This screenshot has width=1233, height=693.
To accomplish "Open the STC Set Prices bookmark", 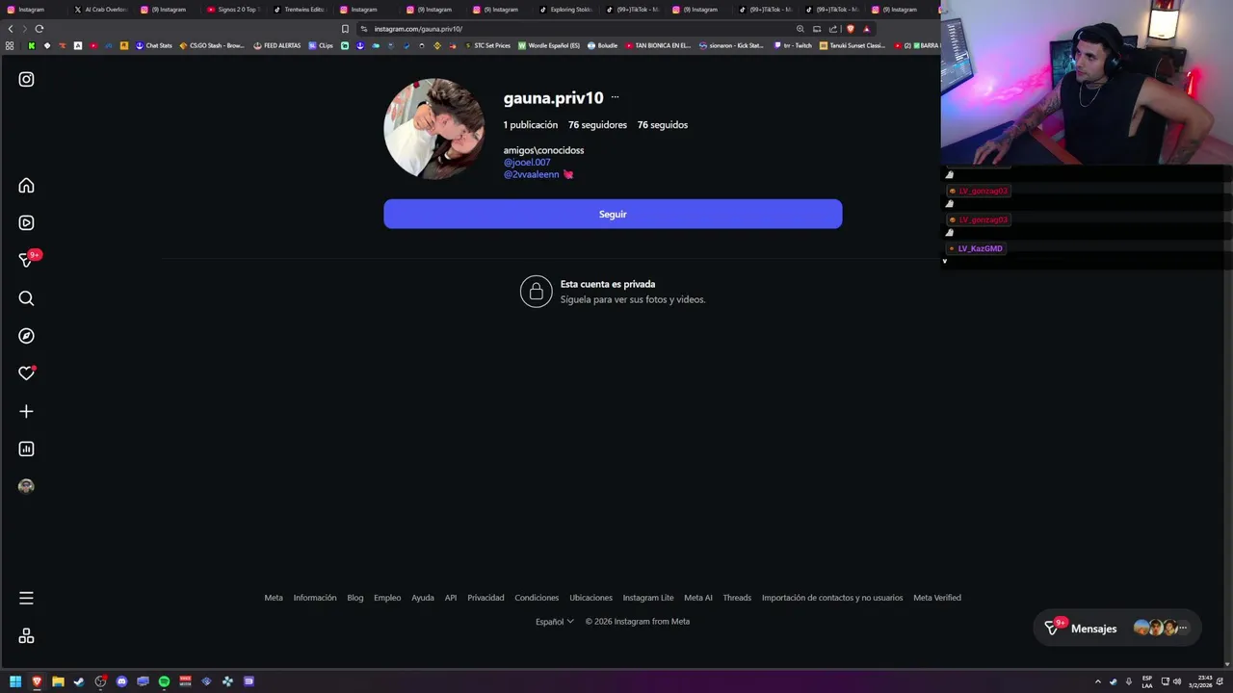I will tap(486, 45).
